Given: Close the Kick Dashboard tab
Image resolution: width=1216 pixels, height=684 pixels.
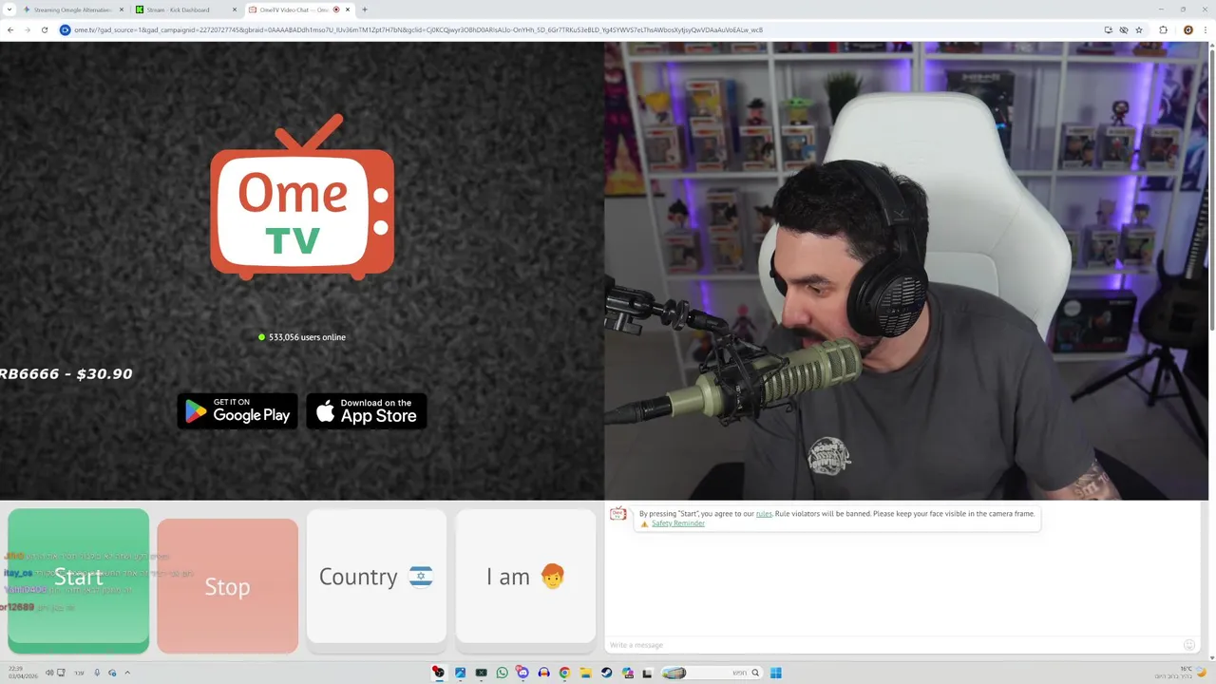Looking at the screenshot, I should click(235, 9).
